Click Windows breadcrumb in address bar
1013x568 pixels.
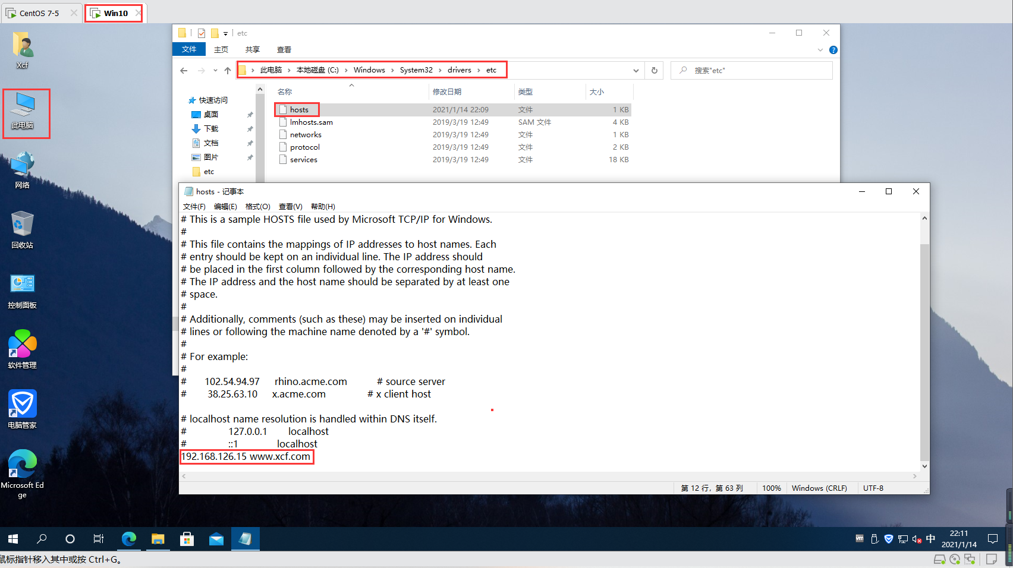point(369,70)
